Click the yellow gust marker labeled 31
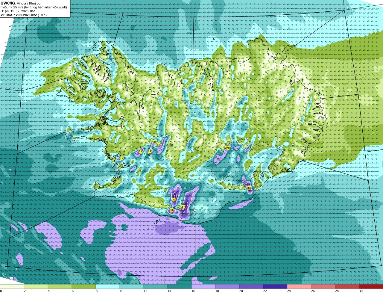Screen dimensions: 383x293 (171, 210)
